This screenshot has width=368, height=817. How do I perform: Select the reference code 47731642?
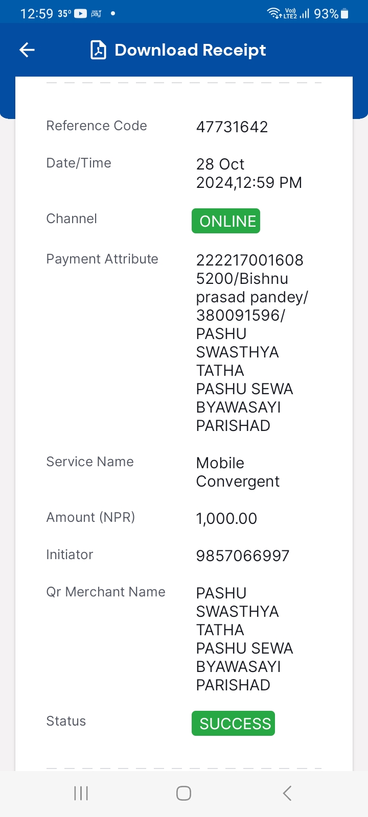(x=232, y=127)
